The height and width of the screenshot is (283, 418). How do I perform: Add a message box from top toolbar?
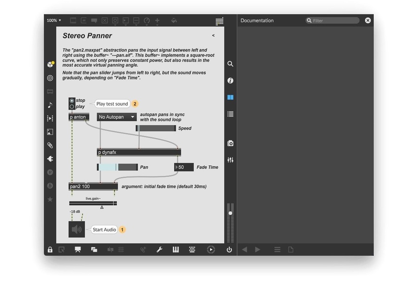click(84, 20)
